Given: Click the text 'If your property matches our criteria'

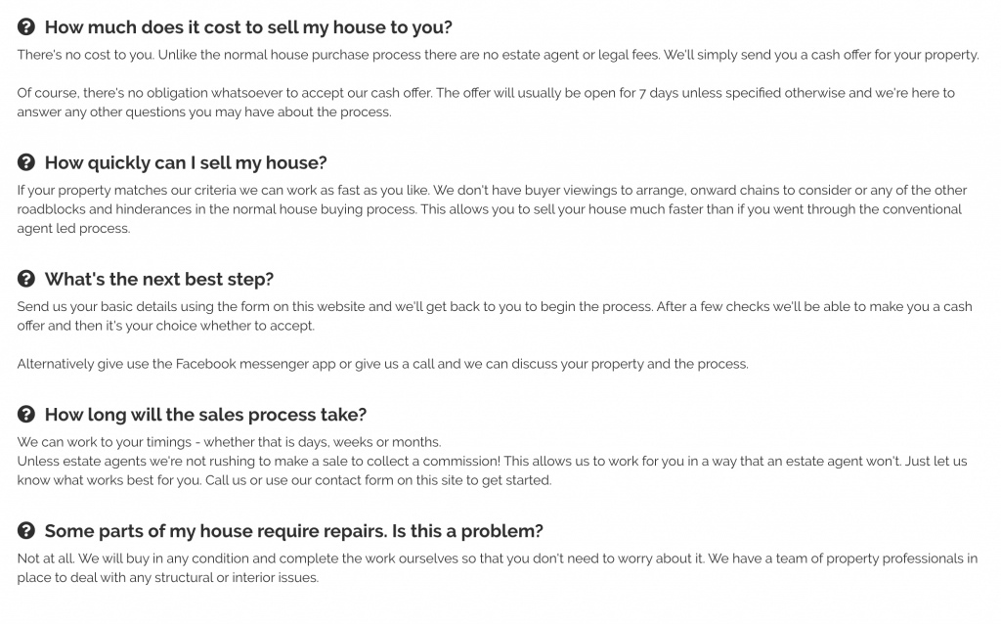Looking at the screenshot, I should click(493, 209).
